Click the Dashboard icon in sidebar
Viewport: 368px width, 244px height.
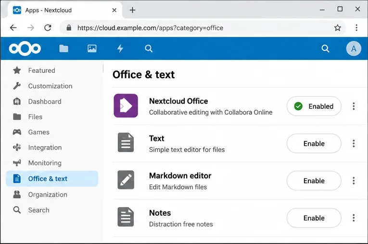pyautogui.click(x=17, y=102)
